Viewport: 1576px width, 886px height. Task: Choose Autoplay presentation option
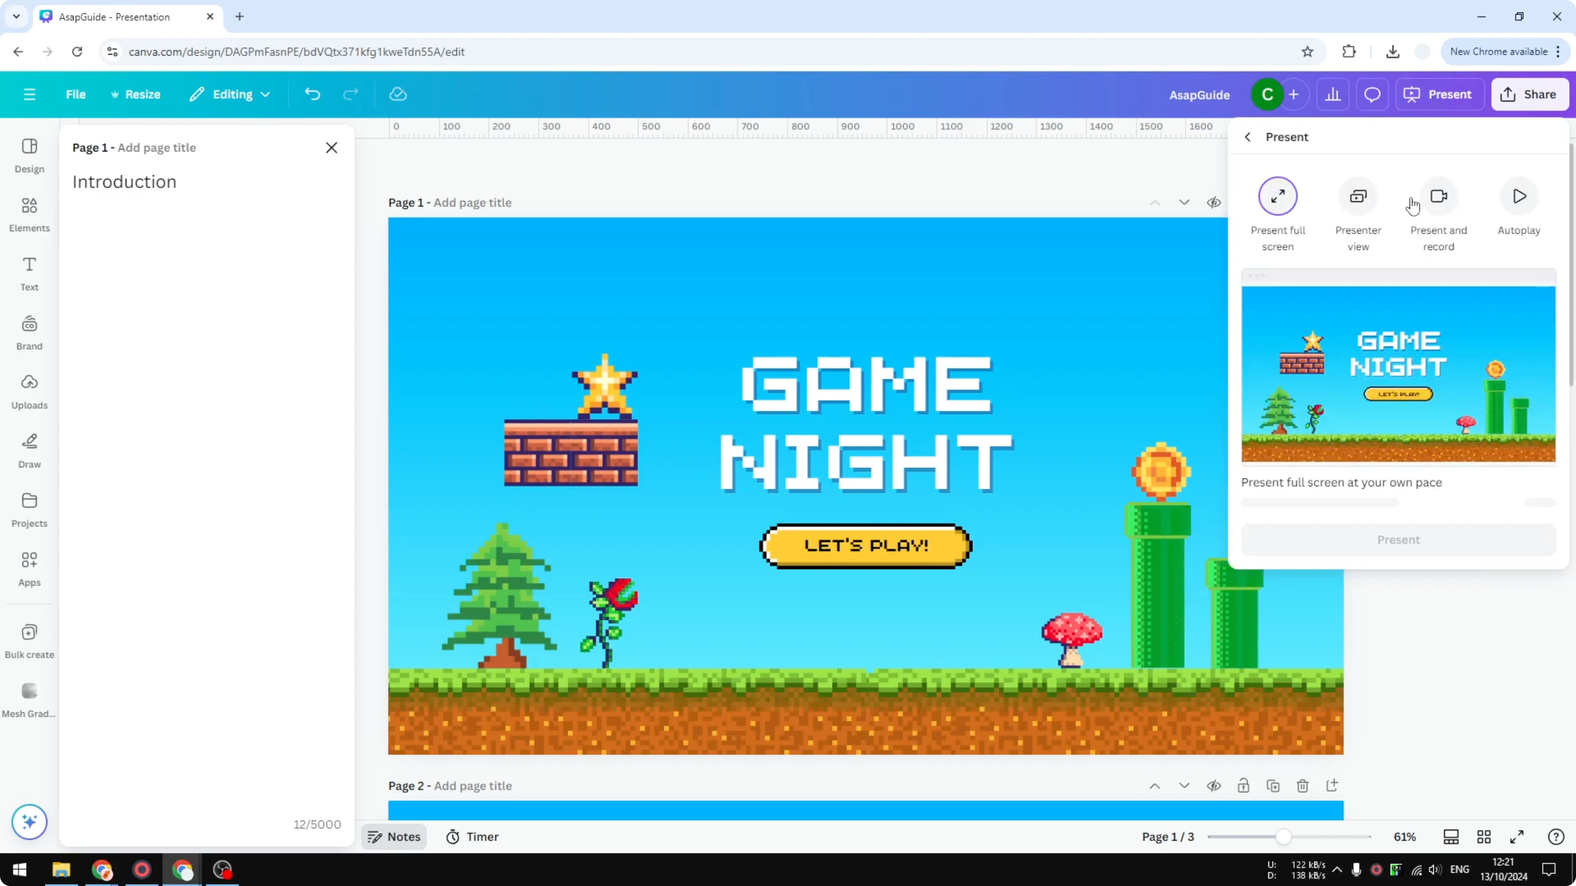click(1519, 207)
